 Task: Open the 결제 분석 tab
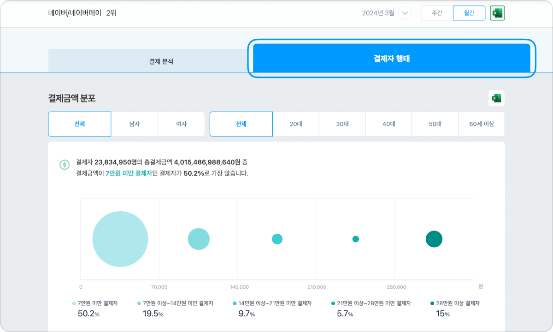(161, 61)
